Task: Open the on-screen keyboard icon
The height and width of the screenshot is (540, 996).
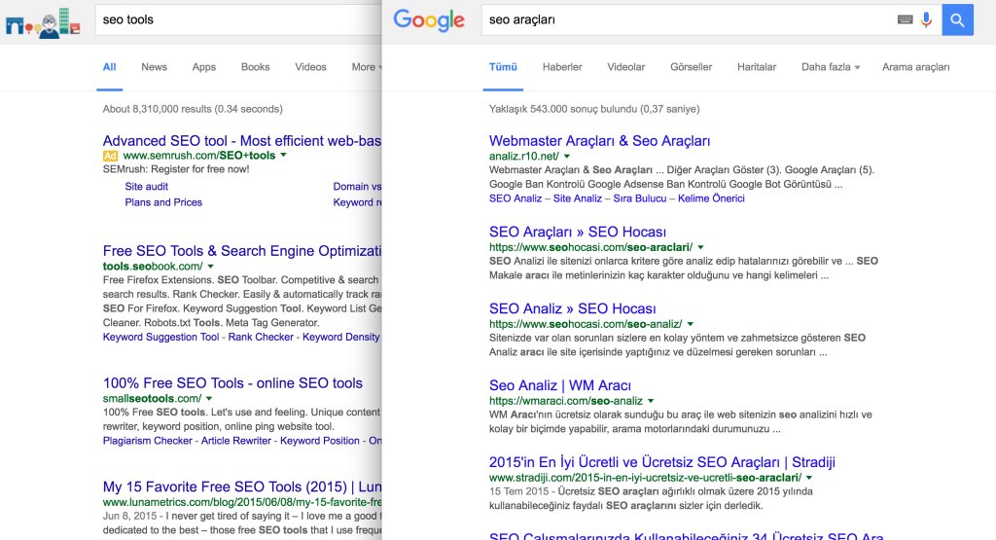Action: pos(905,19)
